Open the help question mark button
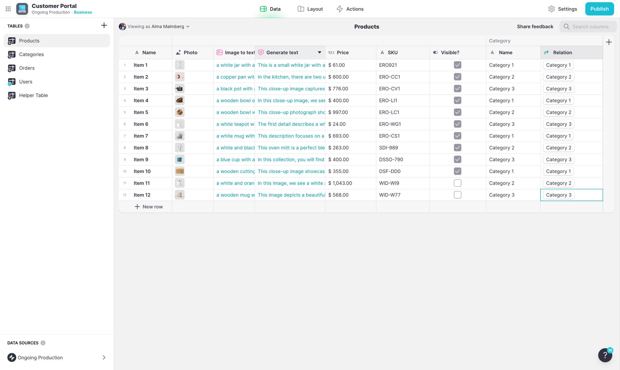The image size is (620, 370). [x=605, y=355]
